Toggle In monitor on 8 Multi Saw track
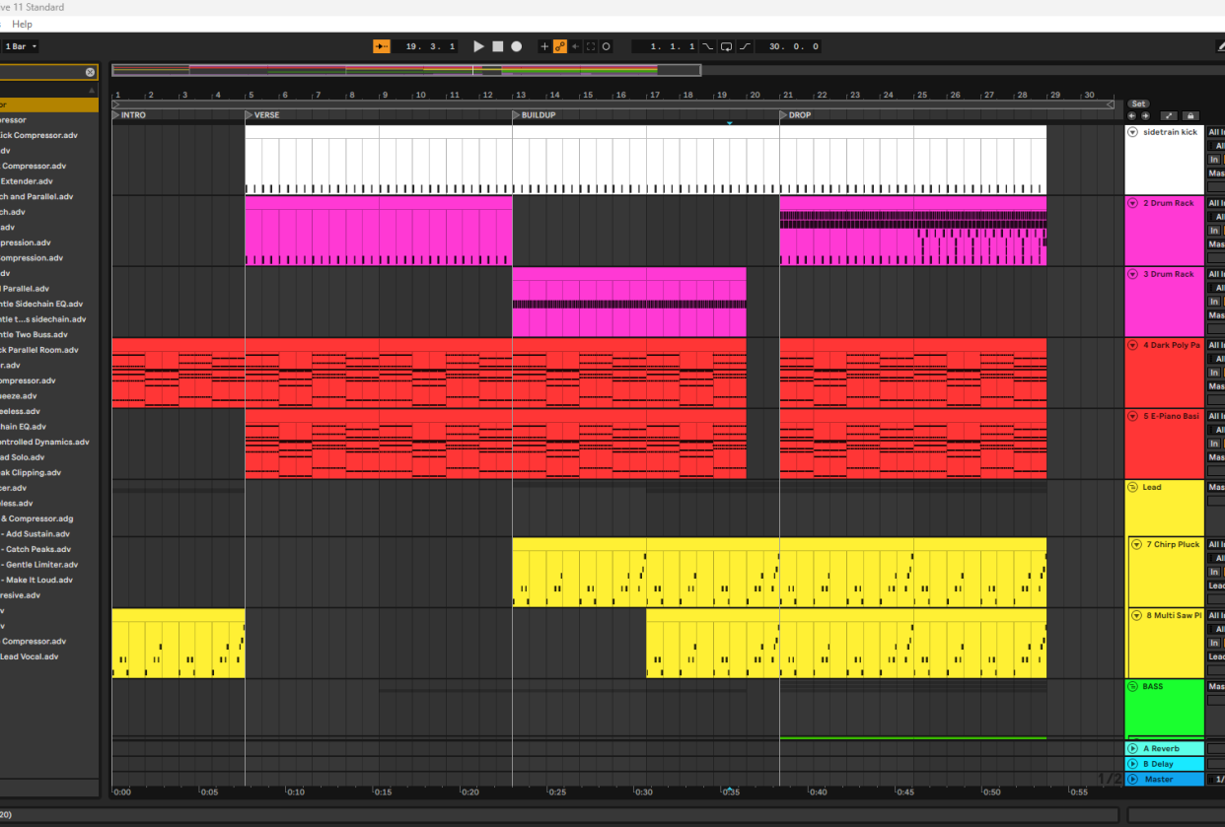The image size is (1225, 827). click(x=1214, y=643)
